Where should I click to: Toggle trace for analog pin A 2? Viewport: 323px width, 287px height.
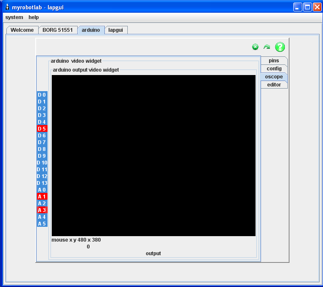pos(42,203)
